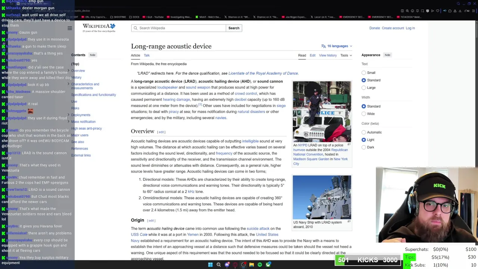Switch to the Talk tab

tap(147, 55)
